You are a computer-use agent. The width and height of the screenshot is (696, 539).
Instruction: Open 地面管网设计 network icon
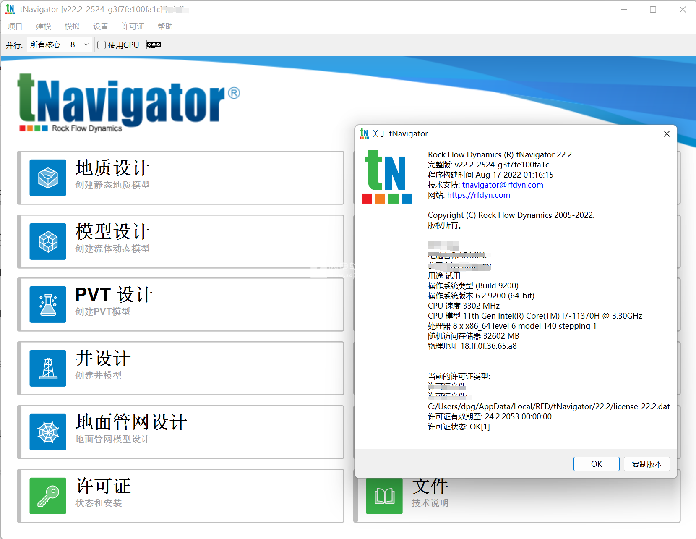47,432
